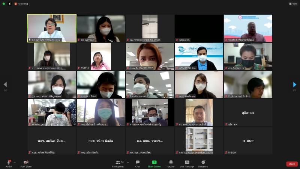Click the '853718' name label
Image resolution: width=300 pixels, height=169 pixels.
tap(85, 68)
